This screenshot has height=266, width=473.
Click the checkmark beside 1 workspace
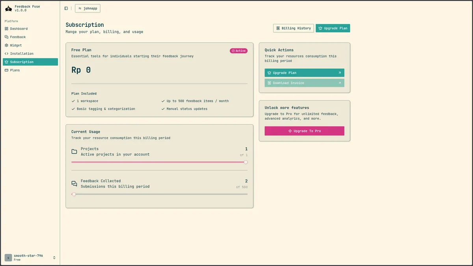(x=73, y=101)
